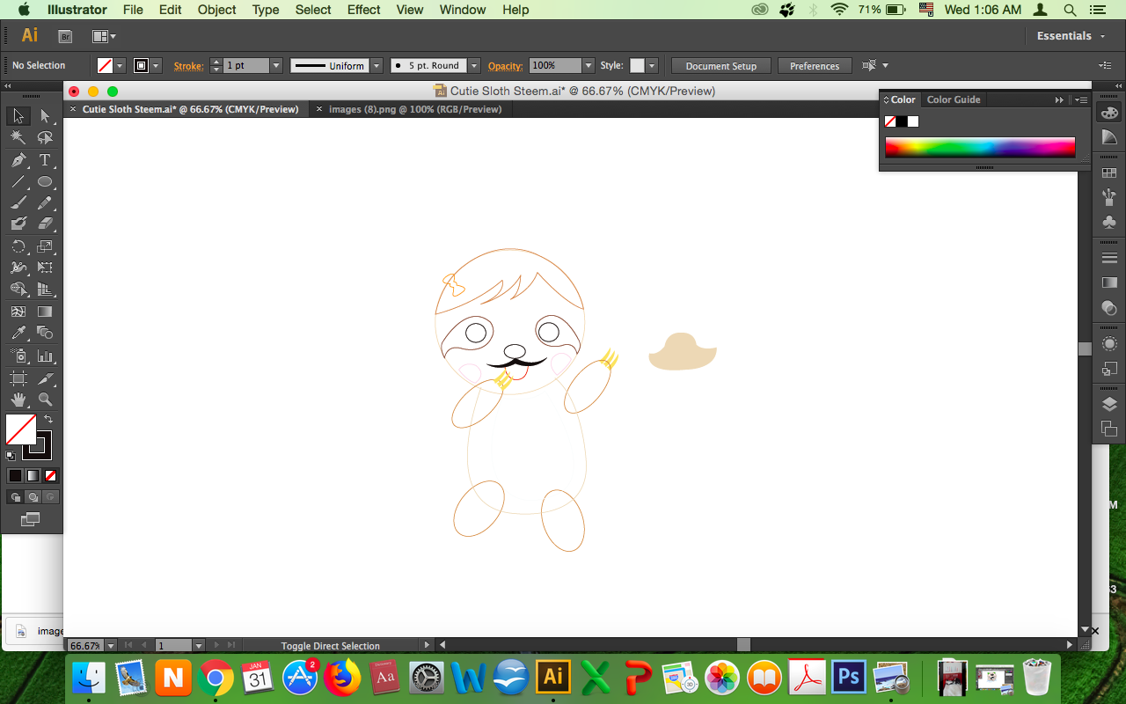Reset to default fill and stroke
Image resolution: width=1126 pixels, height=704 pixels.
click(x=11, y=455)
